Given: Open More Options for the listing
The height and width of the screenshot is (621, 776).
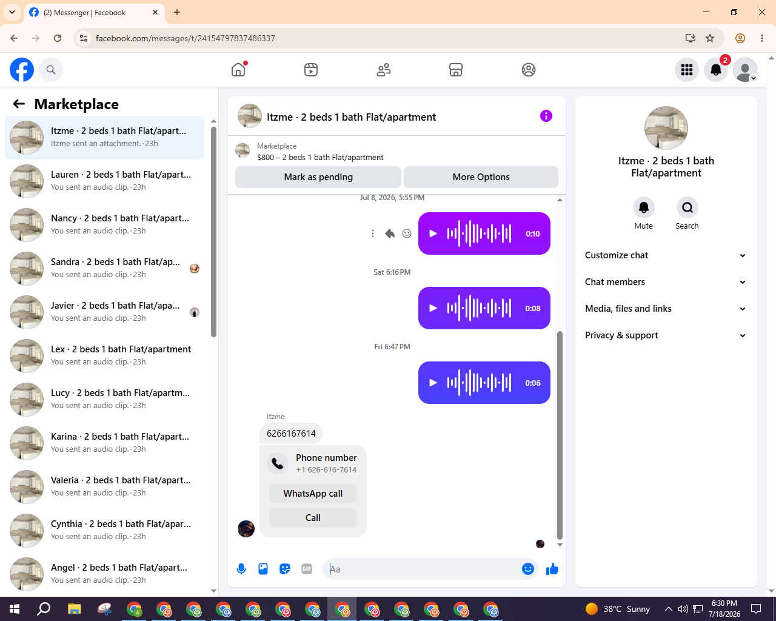Looking at the screenshot, I should tap(481, 177).
